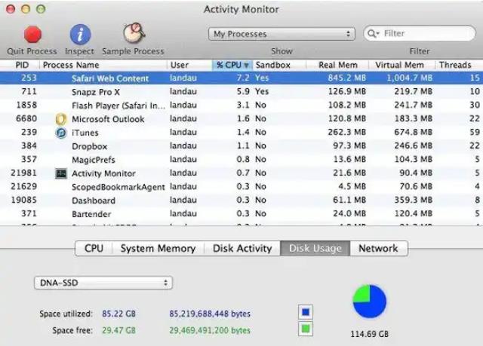Click the 29,469,491,200 bytes value
This screenshot has width=483, height=346.
(210, 330)
